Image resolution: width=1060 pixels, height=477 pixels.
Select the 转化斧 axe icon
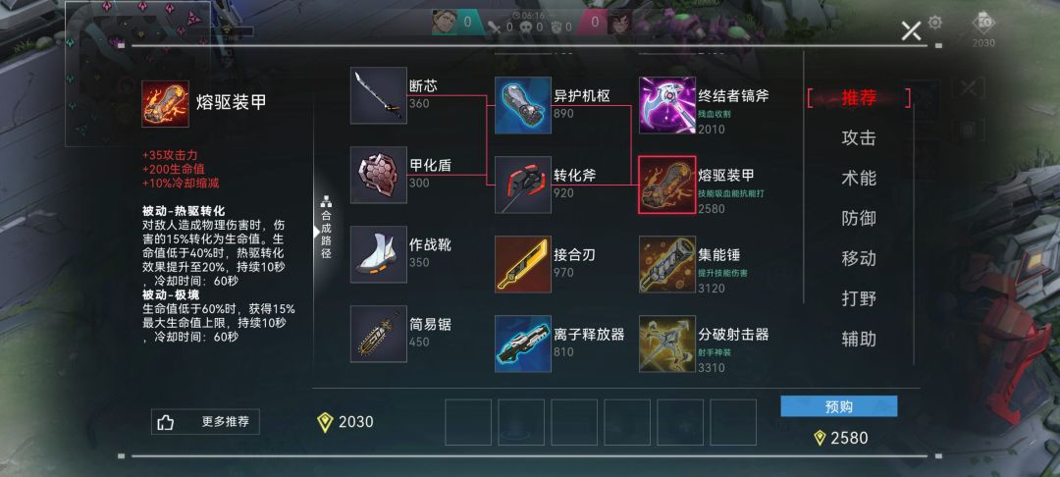(x=522, y=185)
